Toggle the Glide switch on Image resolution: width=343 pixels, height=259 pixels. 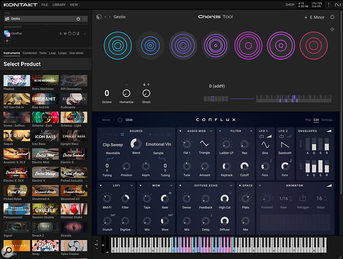coord(119,119)
